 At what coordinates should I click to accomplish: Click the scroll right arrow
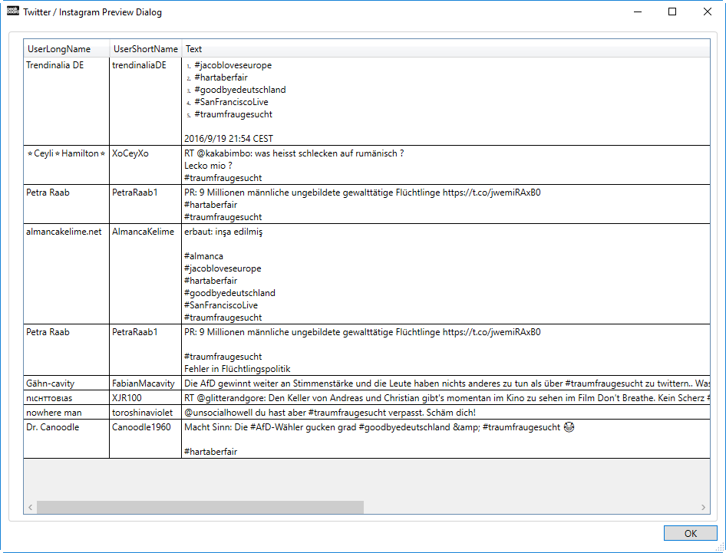click(x=703, y=507)
